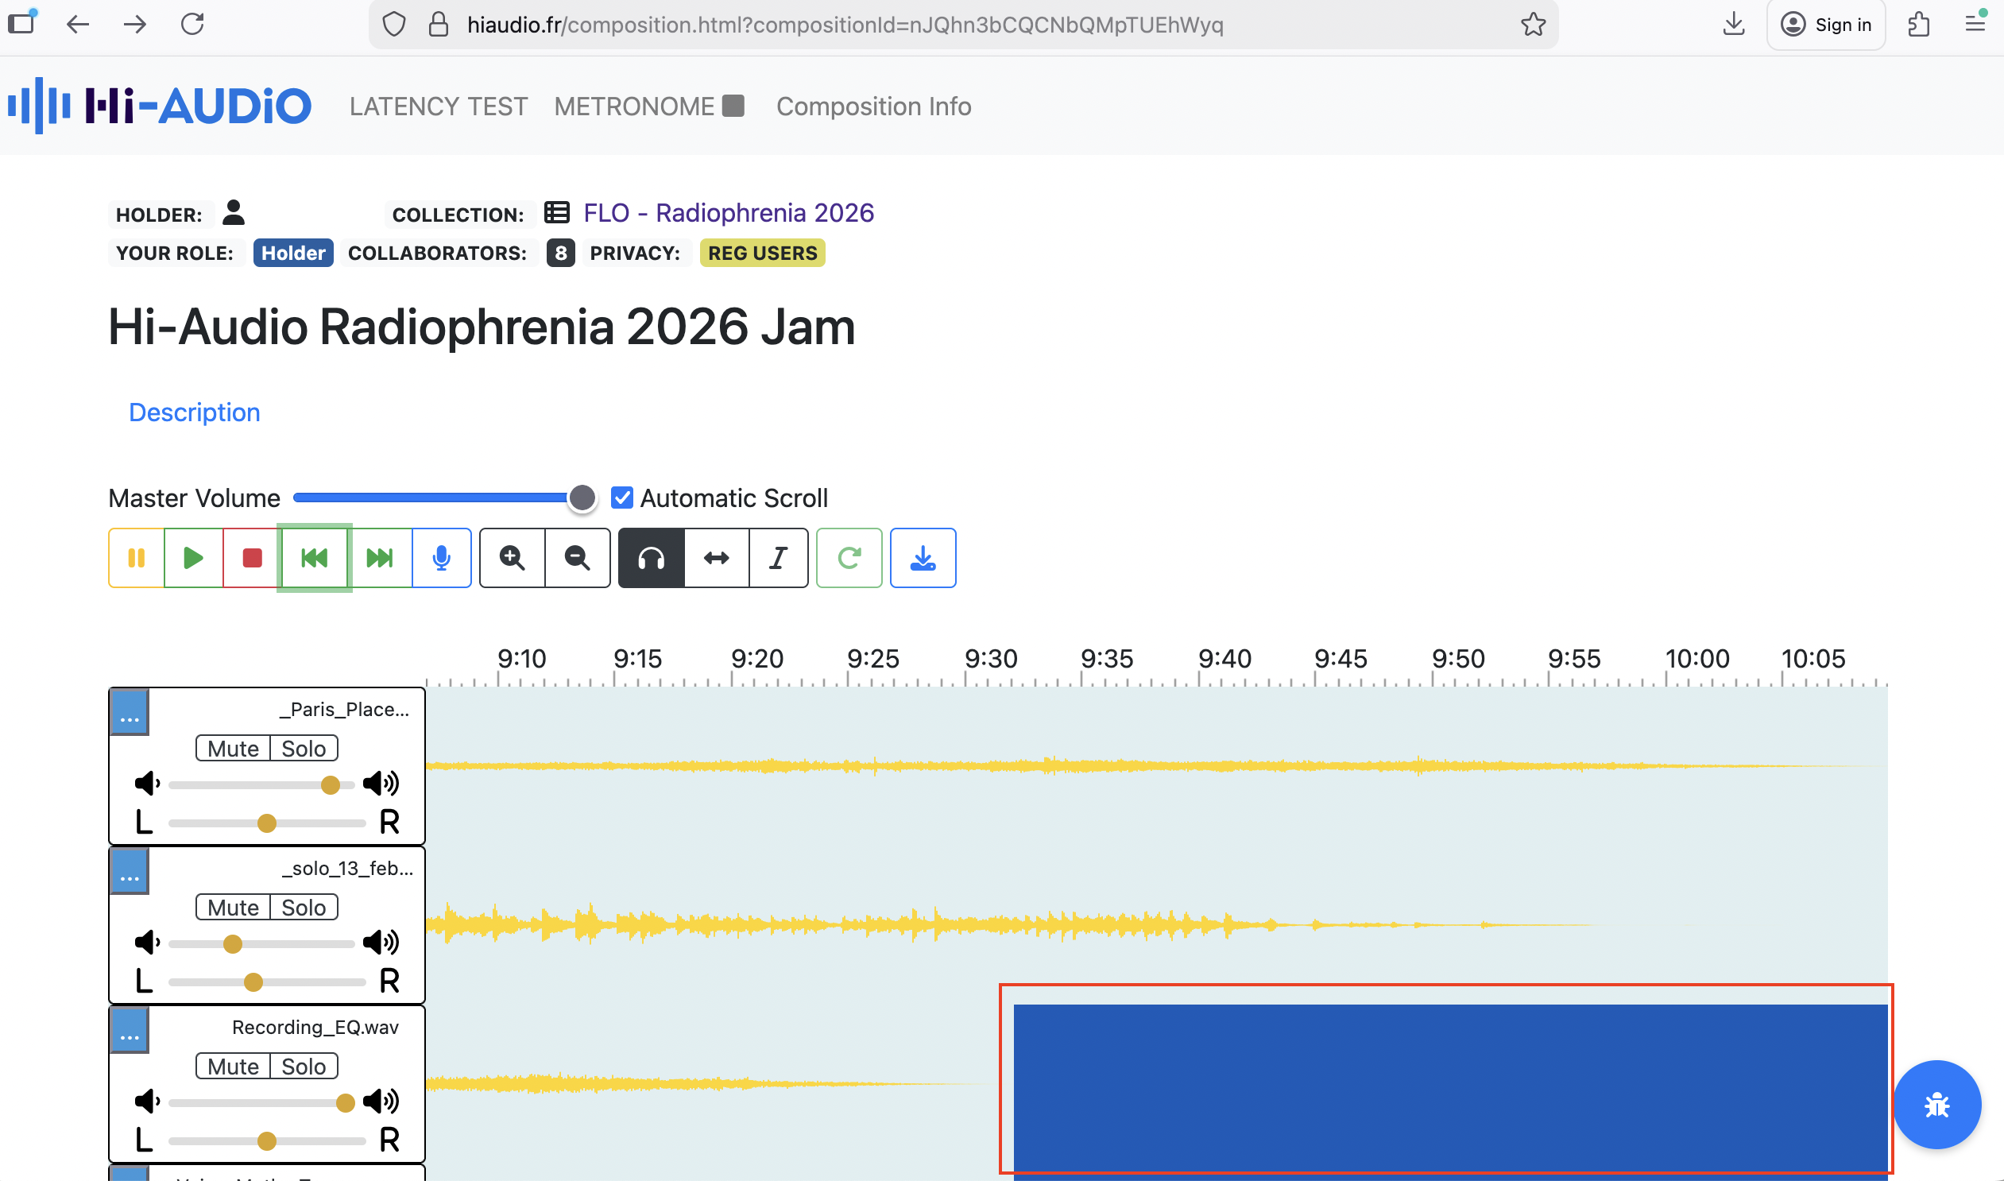2004x1181 pixels.
Task: Select the microphone recording icon
Action: (x=441, y=558)
